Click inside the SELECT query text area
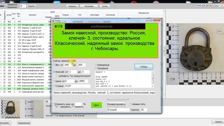 tap(123, 79)
